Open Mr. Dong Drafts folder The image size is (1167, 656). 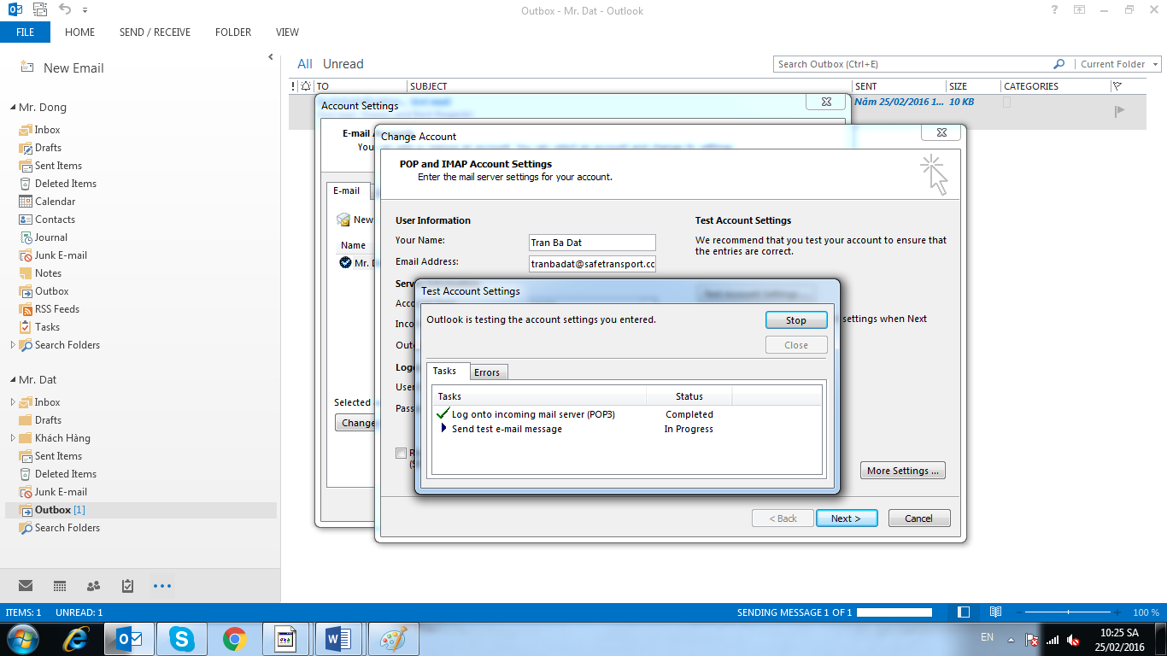(x=48, y=148)
